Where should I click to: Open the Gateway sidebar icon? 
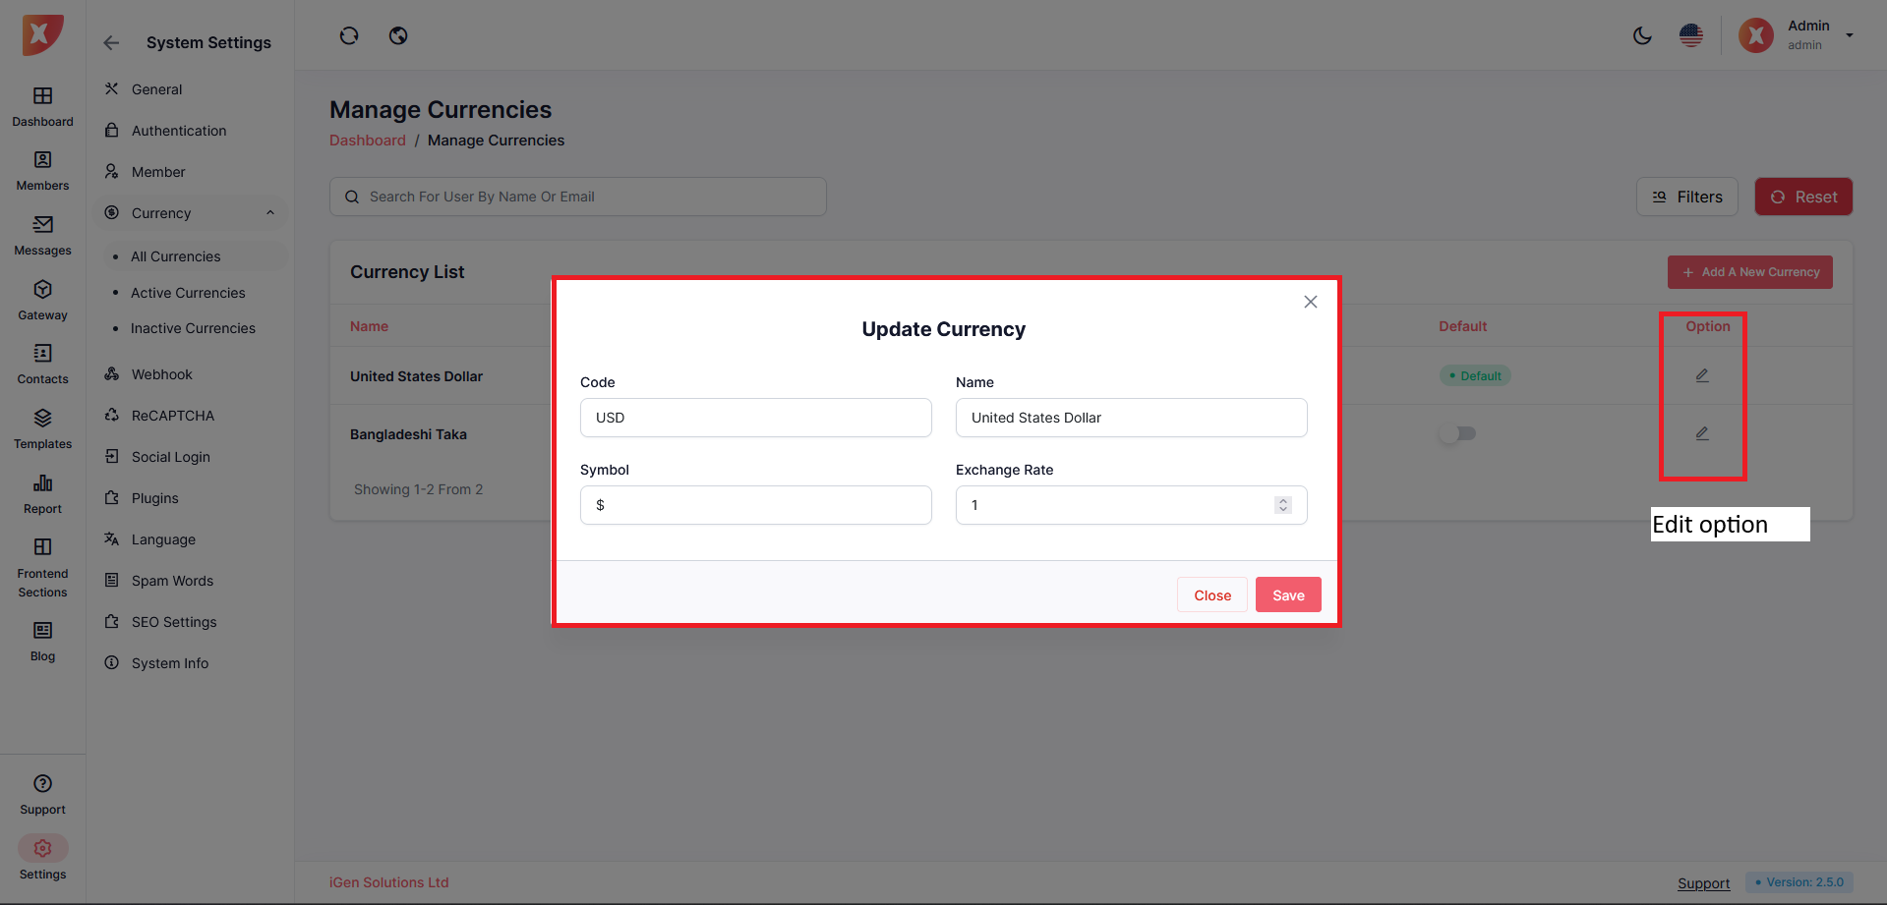click(x=42, y=290)
